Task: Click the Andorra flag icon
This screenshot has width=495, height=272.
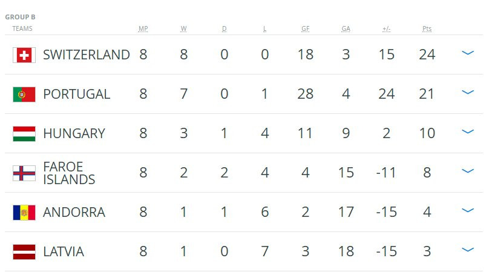Action: (24, 213)
